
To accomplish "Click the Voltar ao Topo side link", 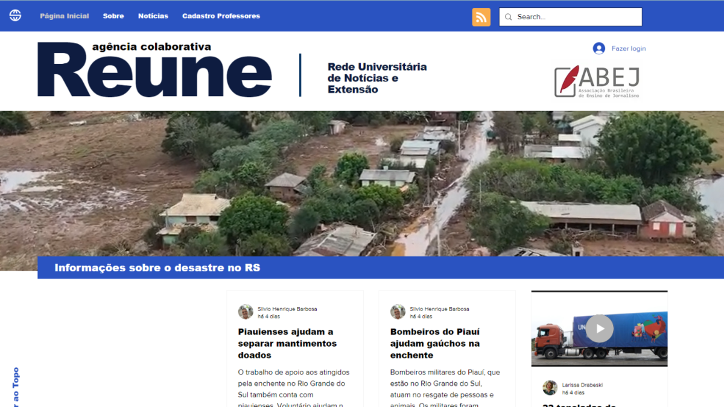I will tap(16, 387).
